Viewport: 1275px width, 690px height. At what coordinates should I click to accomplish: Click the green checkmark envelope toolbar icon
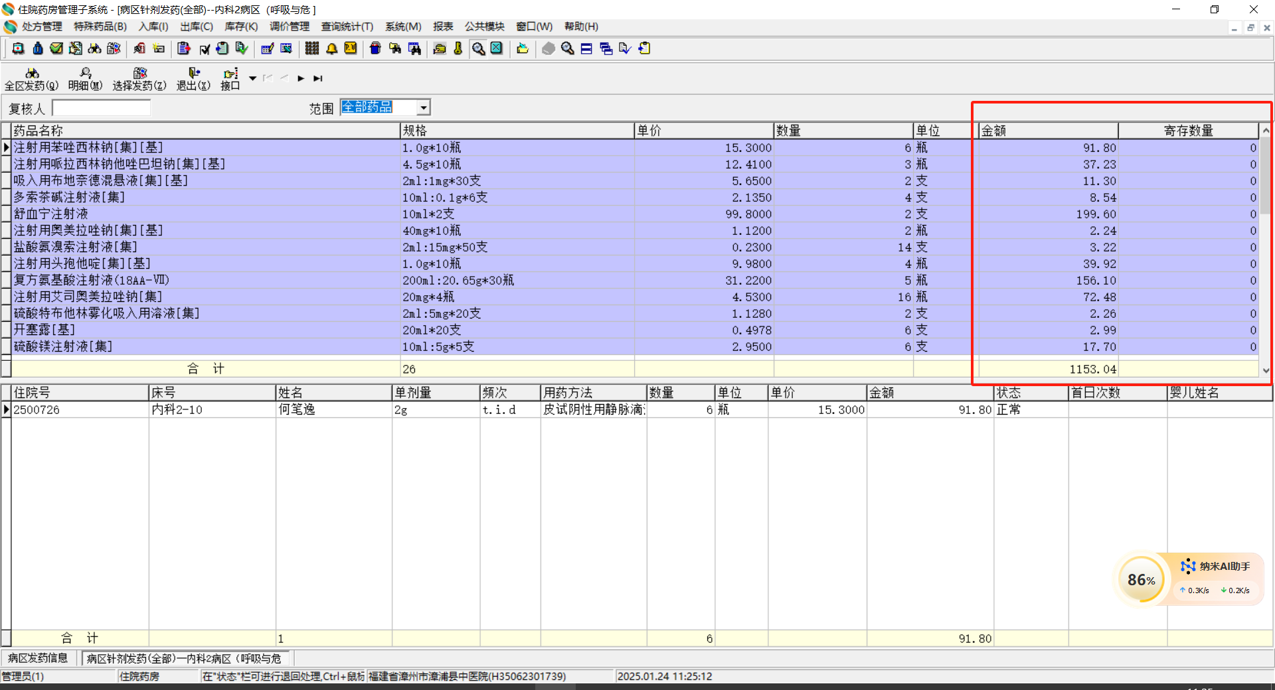coord(56,48)
